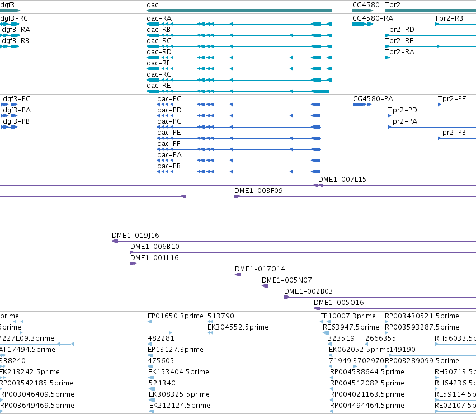Select the Tpr2-RA transcript label
This screenshot has height=414, width=476.
coord(399,52)
